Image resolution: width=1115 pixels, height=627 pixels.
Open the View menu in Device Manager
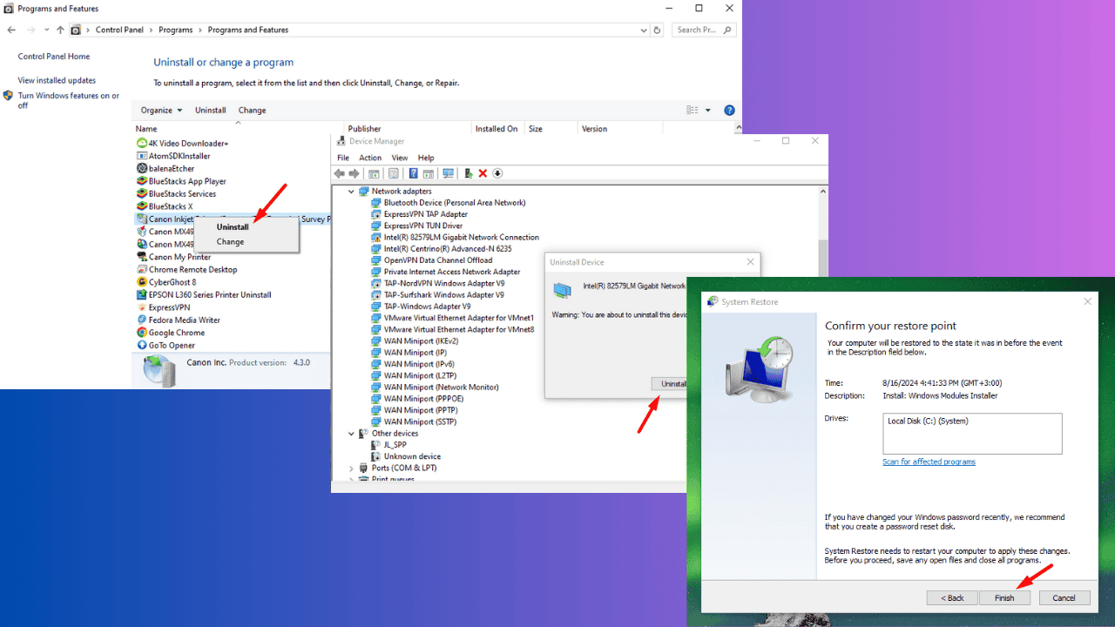point(400,158)
